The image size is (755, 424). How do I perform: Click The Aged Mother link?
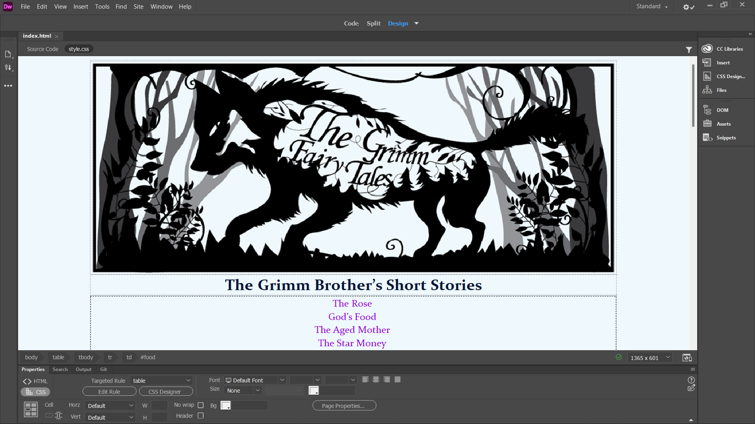[352, 330]
